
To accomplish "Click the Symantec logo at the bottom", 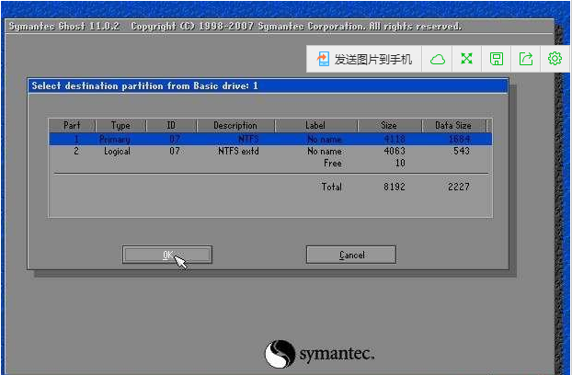I will (319, 354).
